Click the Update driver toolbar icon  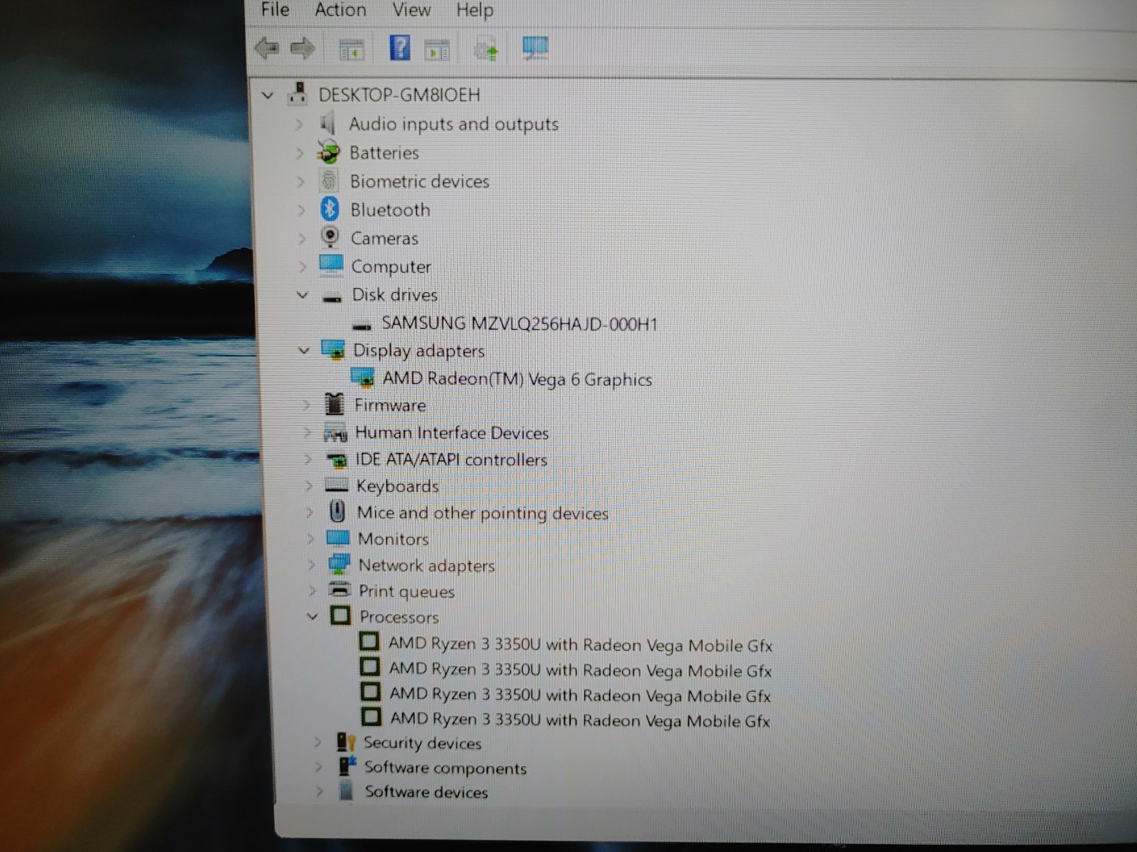coord(485,48)
